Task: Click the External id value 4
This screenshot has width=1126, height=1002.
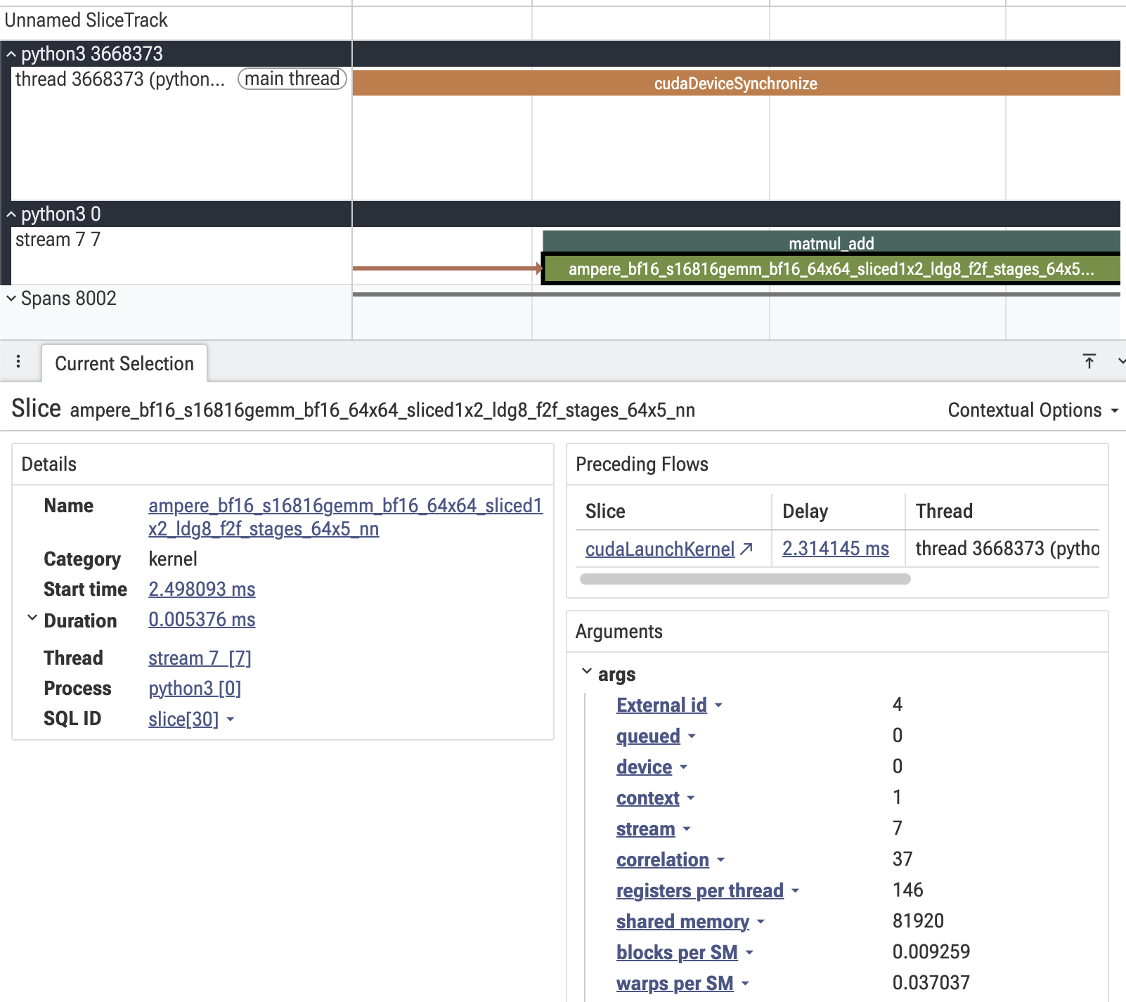Action: [x=898, y=705]
